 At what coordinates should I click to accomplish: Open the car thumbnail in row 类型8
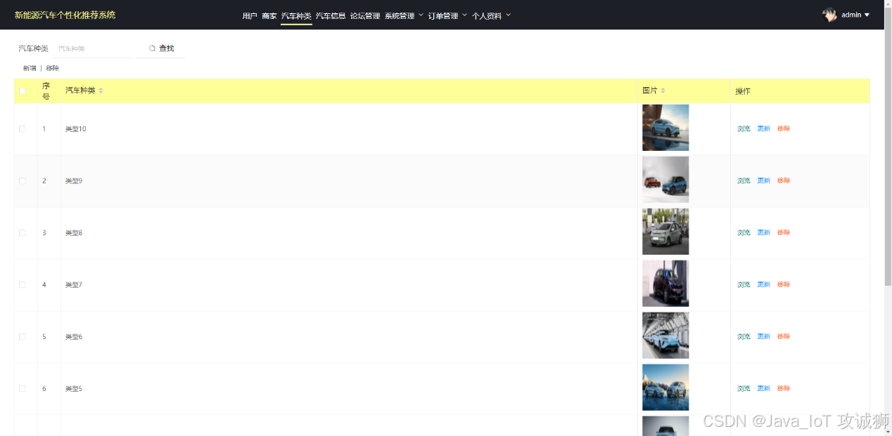point(665,232)
